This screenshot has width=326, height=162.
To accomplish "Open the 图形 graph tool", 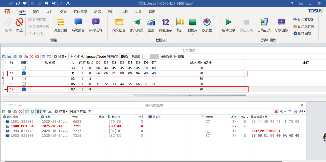I will [x=151, y=25].
